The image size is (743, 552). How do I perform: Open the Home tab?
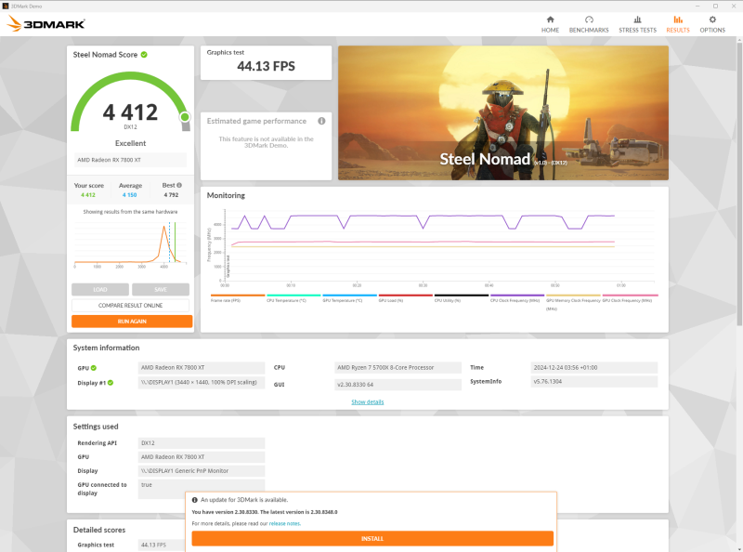[x=550, y=24]
